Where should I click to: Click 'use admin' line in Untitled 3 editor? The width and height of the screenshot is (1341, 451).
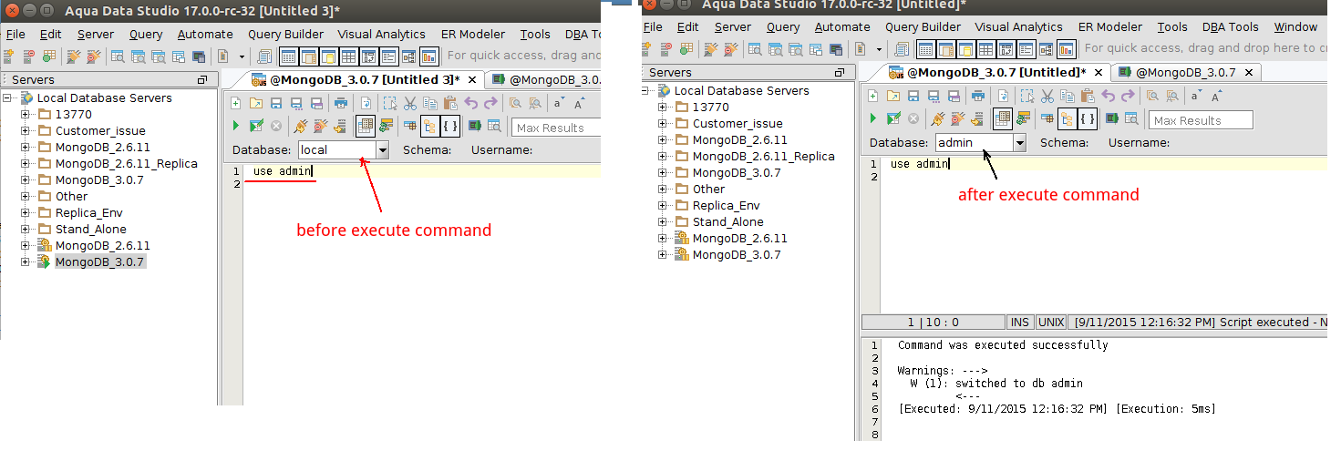[283, 171]
